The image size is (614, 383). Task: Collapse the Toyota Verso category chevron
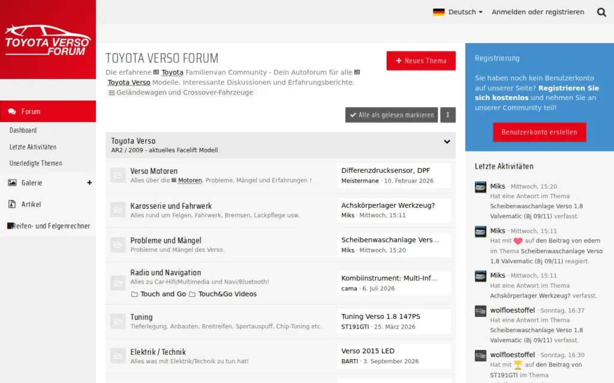pos(447,142)
